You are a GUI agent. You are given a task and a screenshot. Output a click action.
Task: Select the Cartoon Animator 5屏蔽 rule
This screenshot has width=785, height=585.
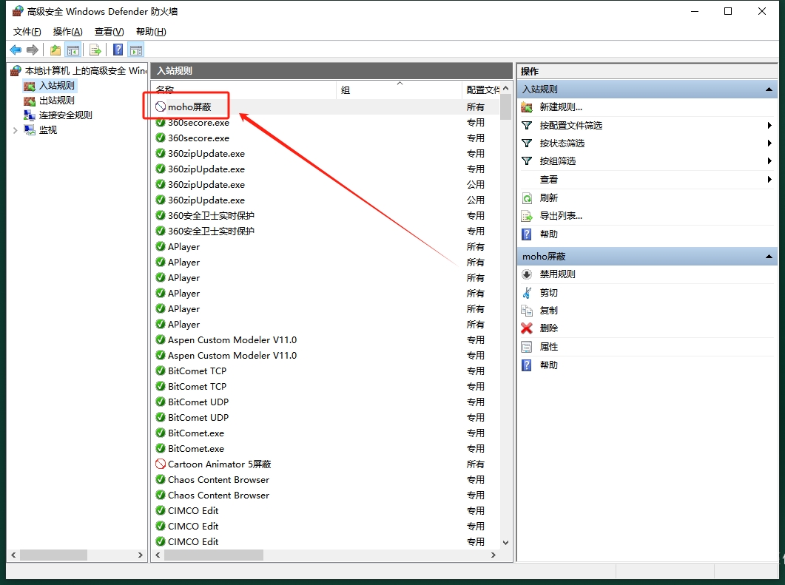pyautogui.click(x=219, y=464)
